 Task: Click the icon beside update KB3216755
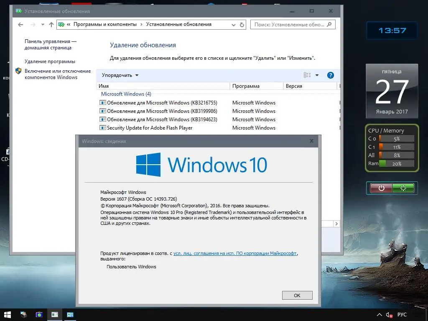pyautogui.click(x=103, y=103)
